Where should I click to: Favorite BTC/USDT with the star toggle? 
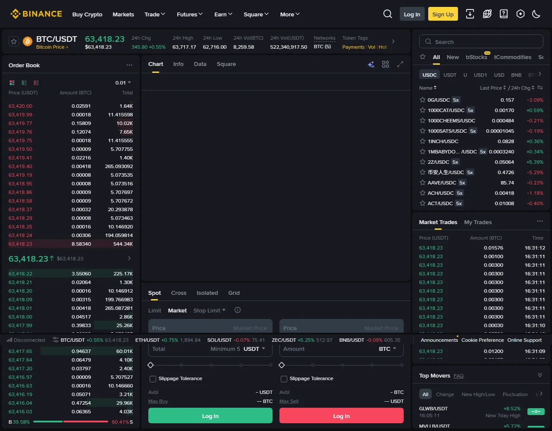[x=14, y=42]
